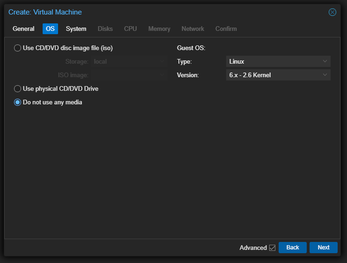Click the Guest OS label
This screenshot has height=263, width=347.
pyautogui.click(x=191, y=48)
